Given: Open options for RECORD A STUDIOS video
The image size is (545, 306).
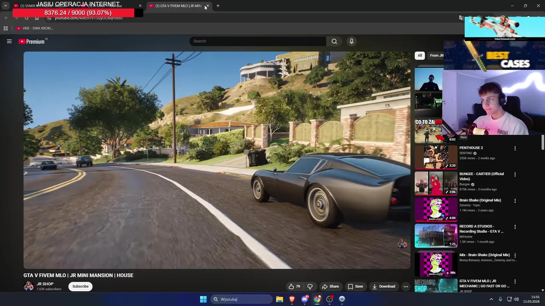Looking at the screenshot, I should (515, 227).
